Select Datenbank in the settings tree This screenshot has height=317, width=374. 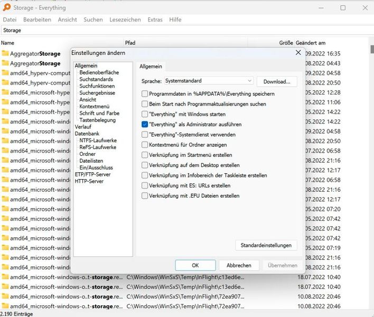point(87,134)
